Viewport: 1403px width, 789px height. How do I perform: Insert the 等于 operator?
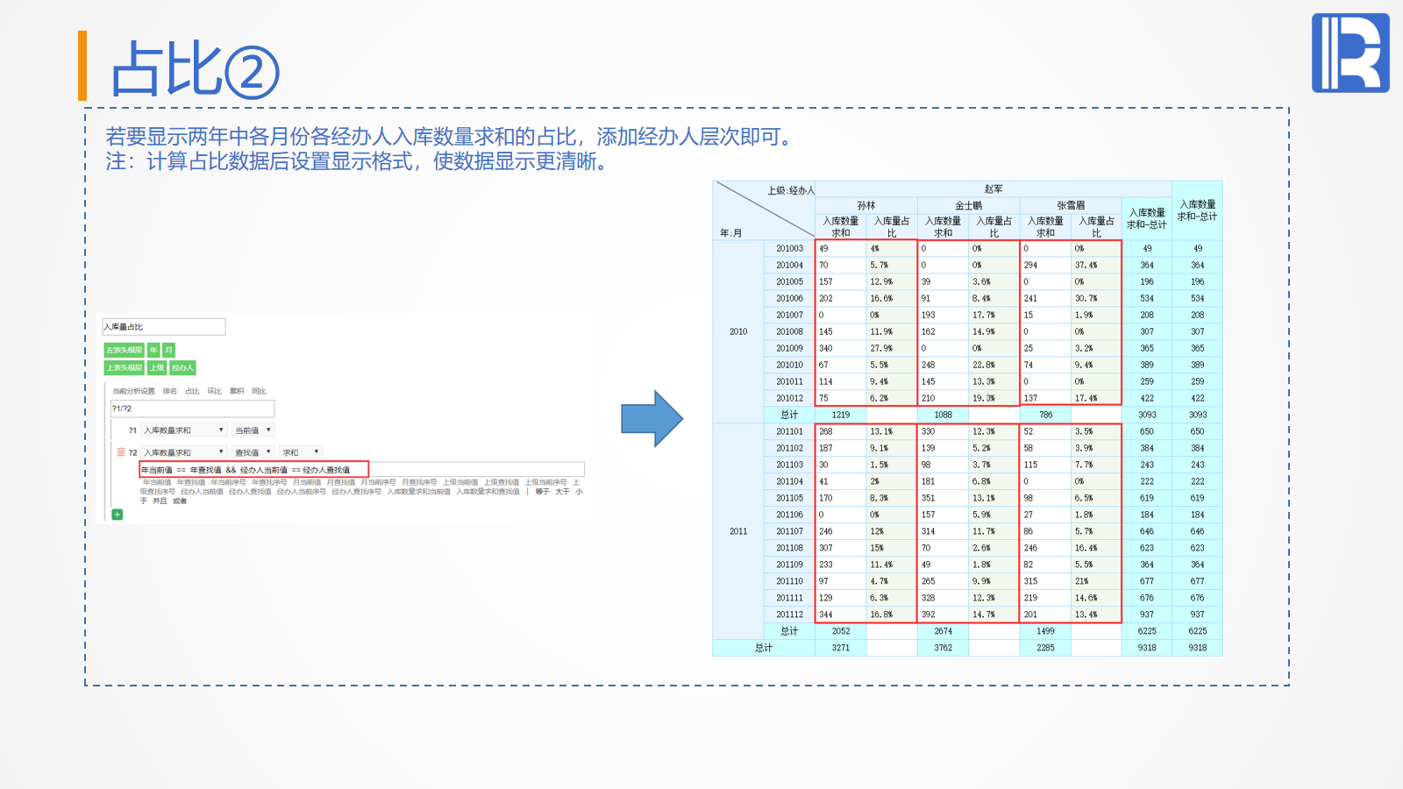(543, 492)
